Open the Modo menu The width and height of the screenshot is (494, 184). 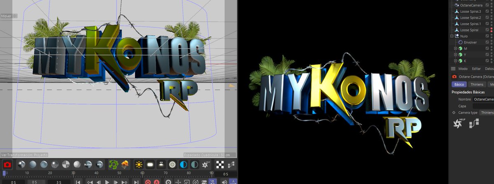click(463, 69)
